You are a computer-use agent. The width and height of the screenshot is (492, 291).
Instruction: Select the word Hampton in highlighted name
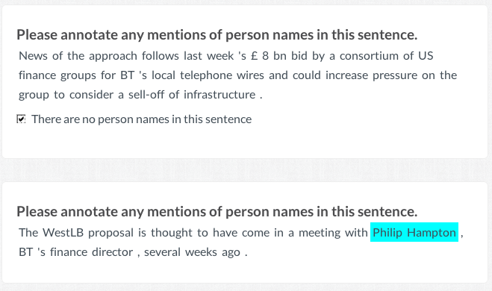click(x=431, y=233)
